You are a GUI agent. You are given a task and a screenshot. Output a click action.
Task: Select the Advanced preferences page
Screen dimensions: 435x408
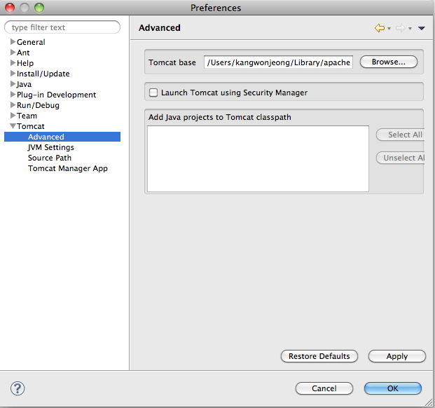pyautogui.click(x=62, y=137)
